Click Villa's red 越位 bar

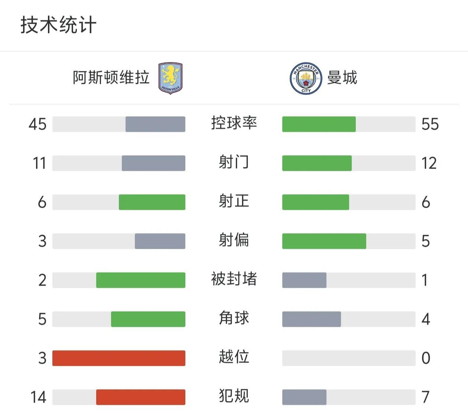pyautogui.click(x=119, y=358)
